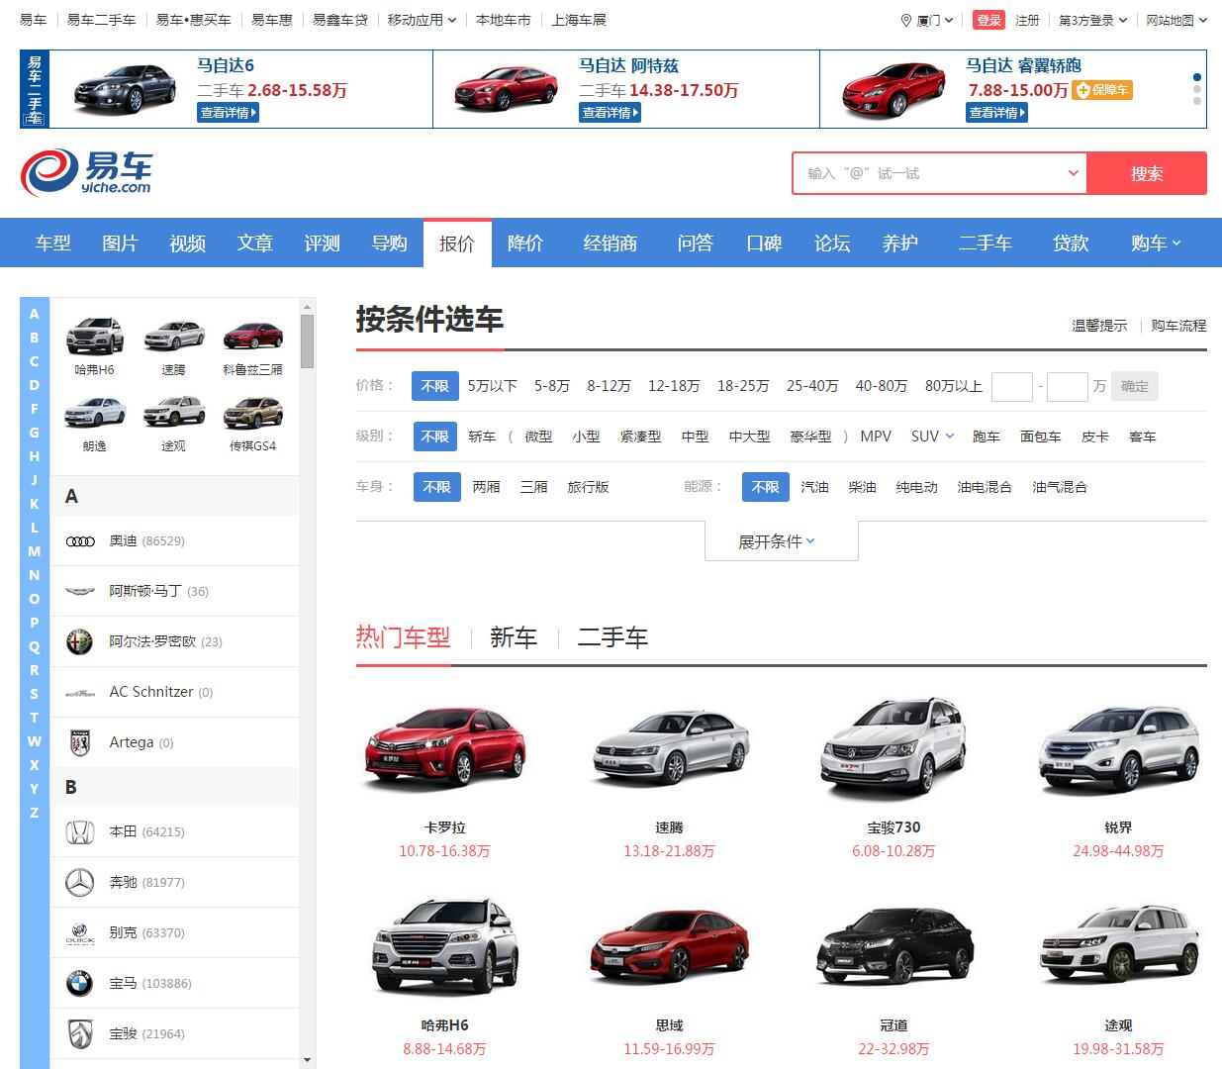Open the 车型 navigation tab

click(53, 243)
